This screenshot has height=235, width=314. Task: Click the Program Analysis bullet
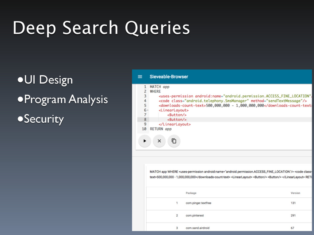tap(63, 99)
